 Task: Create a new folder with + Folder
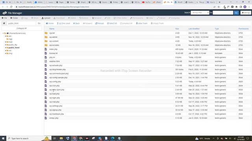pos(14,18)
